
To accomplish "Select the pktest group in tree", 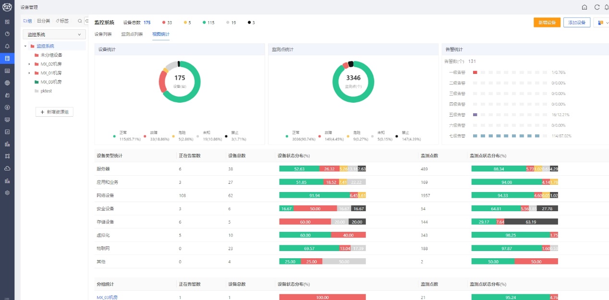I will click(46, 91).
